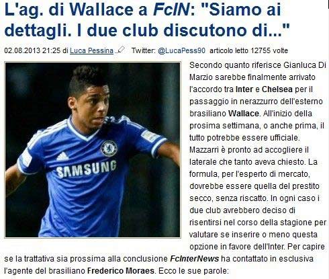Screen dimensions: 329x279
Task: Click the Samsung logo on the jersey
Action: (86, 169)
